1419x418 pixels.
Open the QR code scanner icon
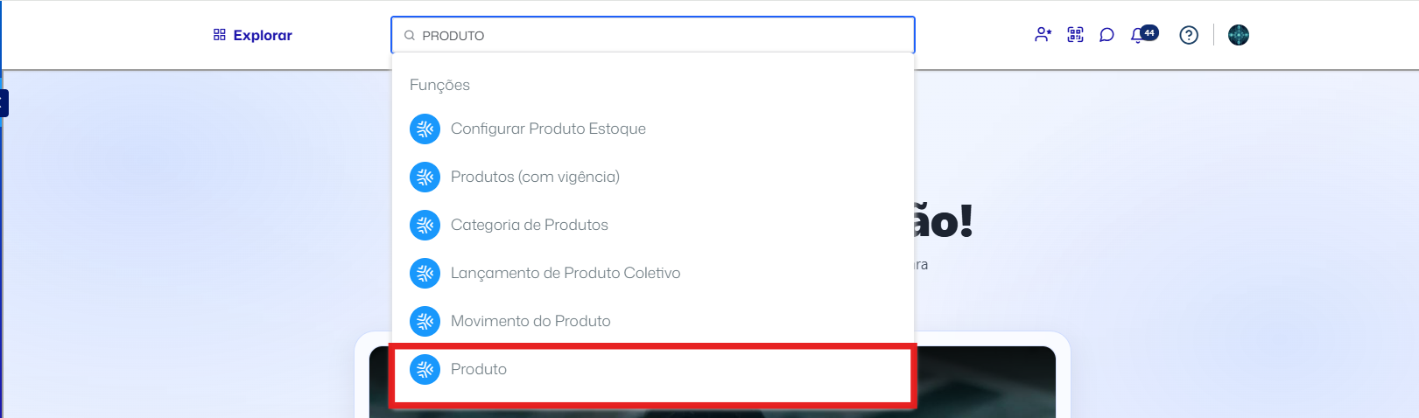(x=1075, y=35)
